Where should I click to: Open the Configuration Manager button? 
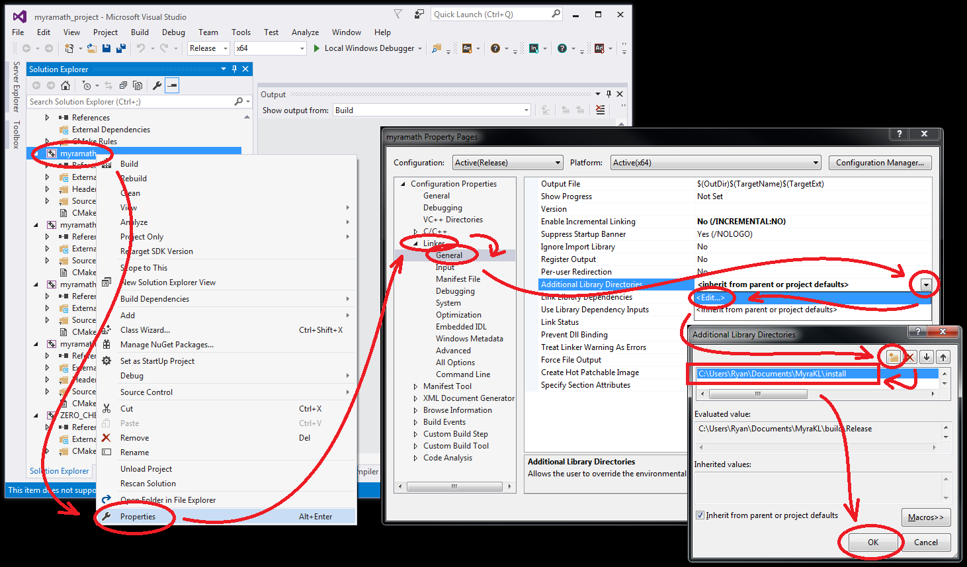880,163
